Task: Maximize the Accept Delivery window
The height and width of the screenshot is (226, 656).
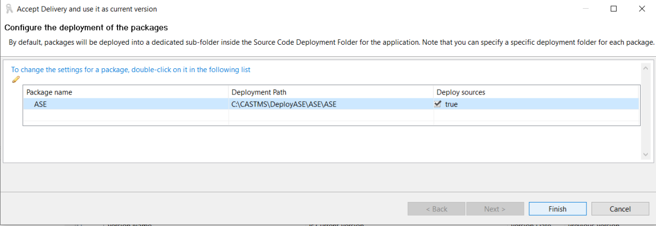Action: (x=613, y=9)
